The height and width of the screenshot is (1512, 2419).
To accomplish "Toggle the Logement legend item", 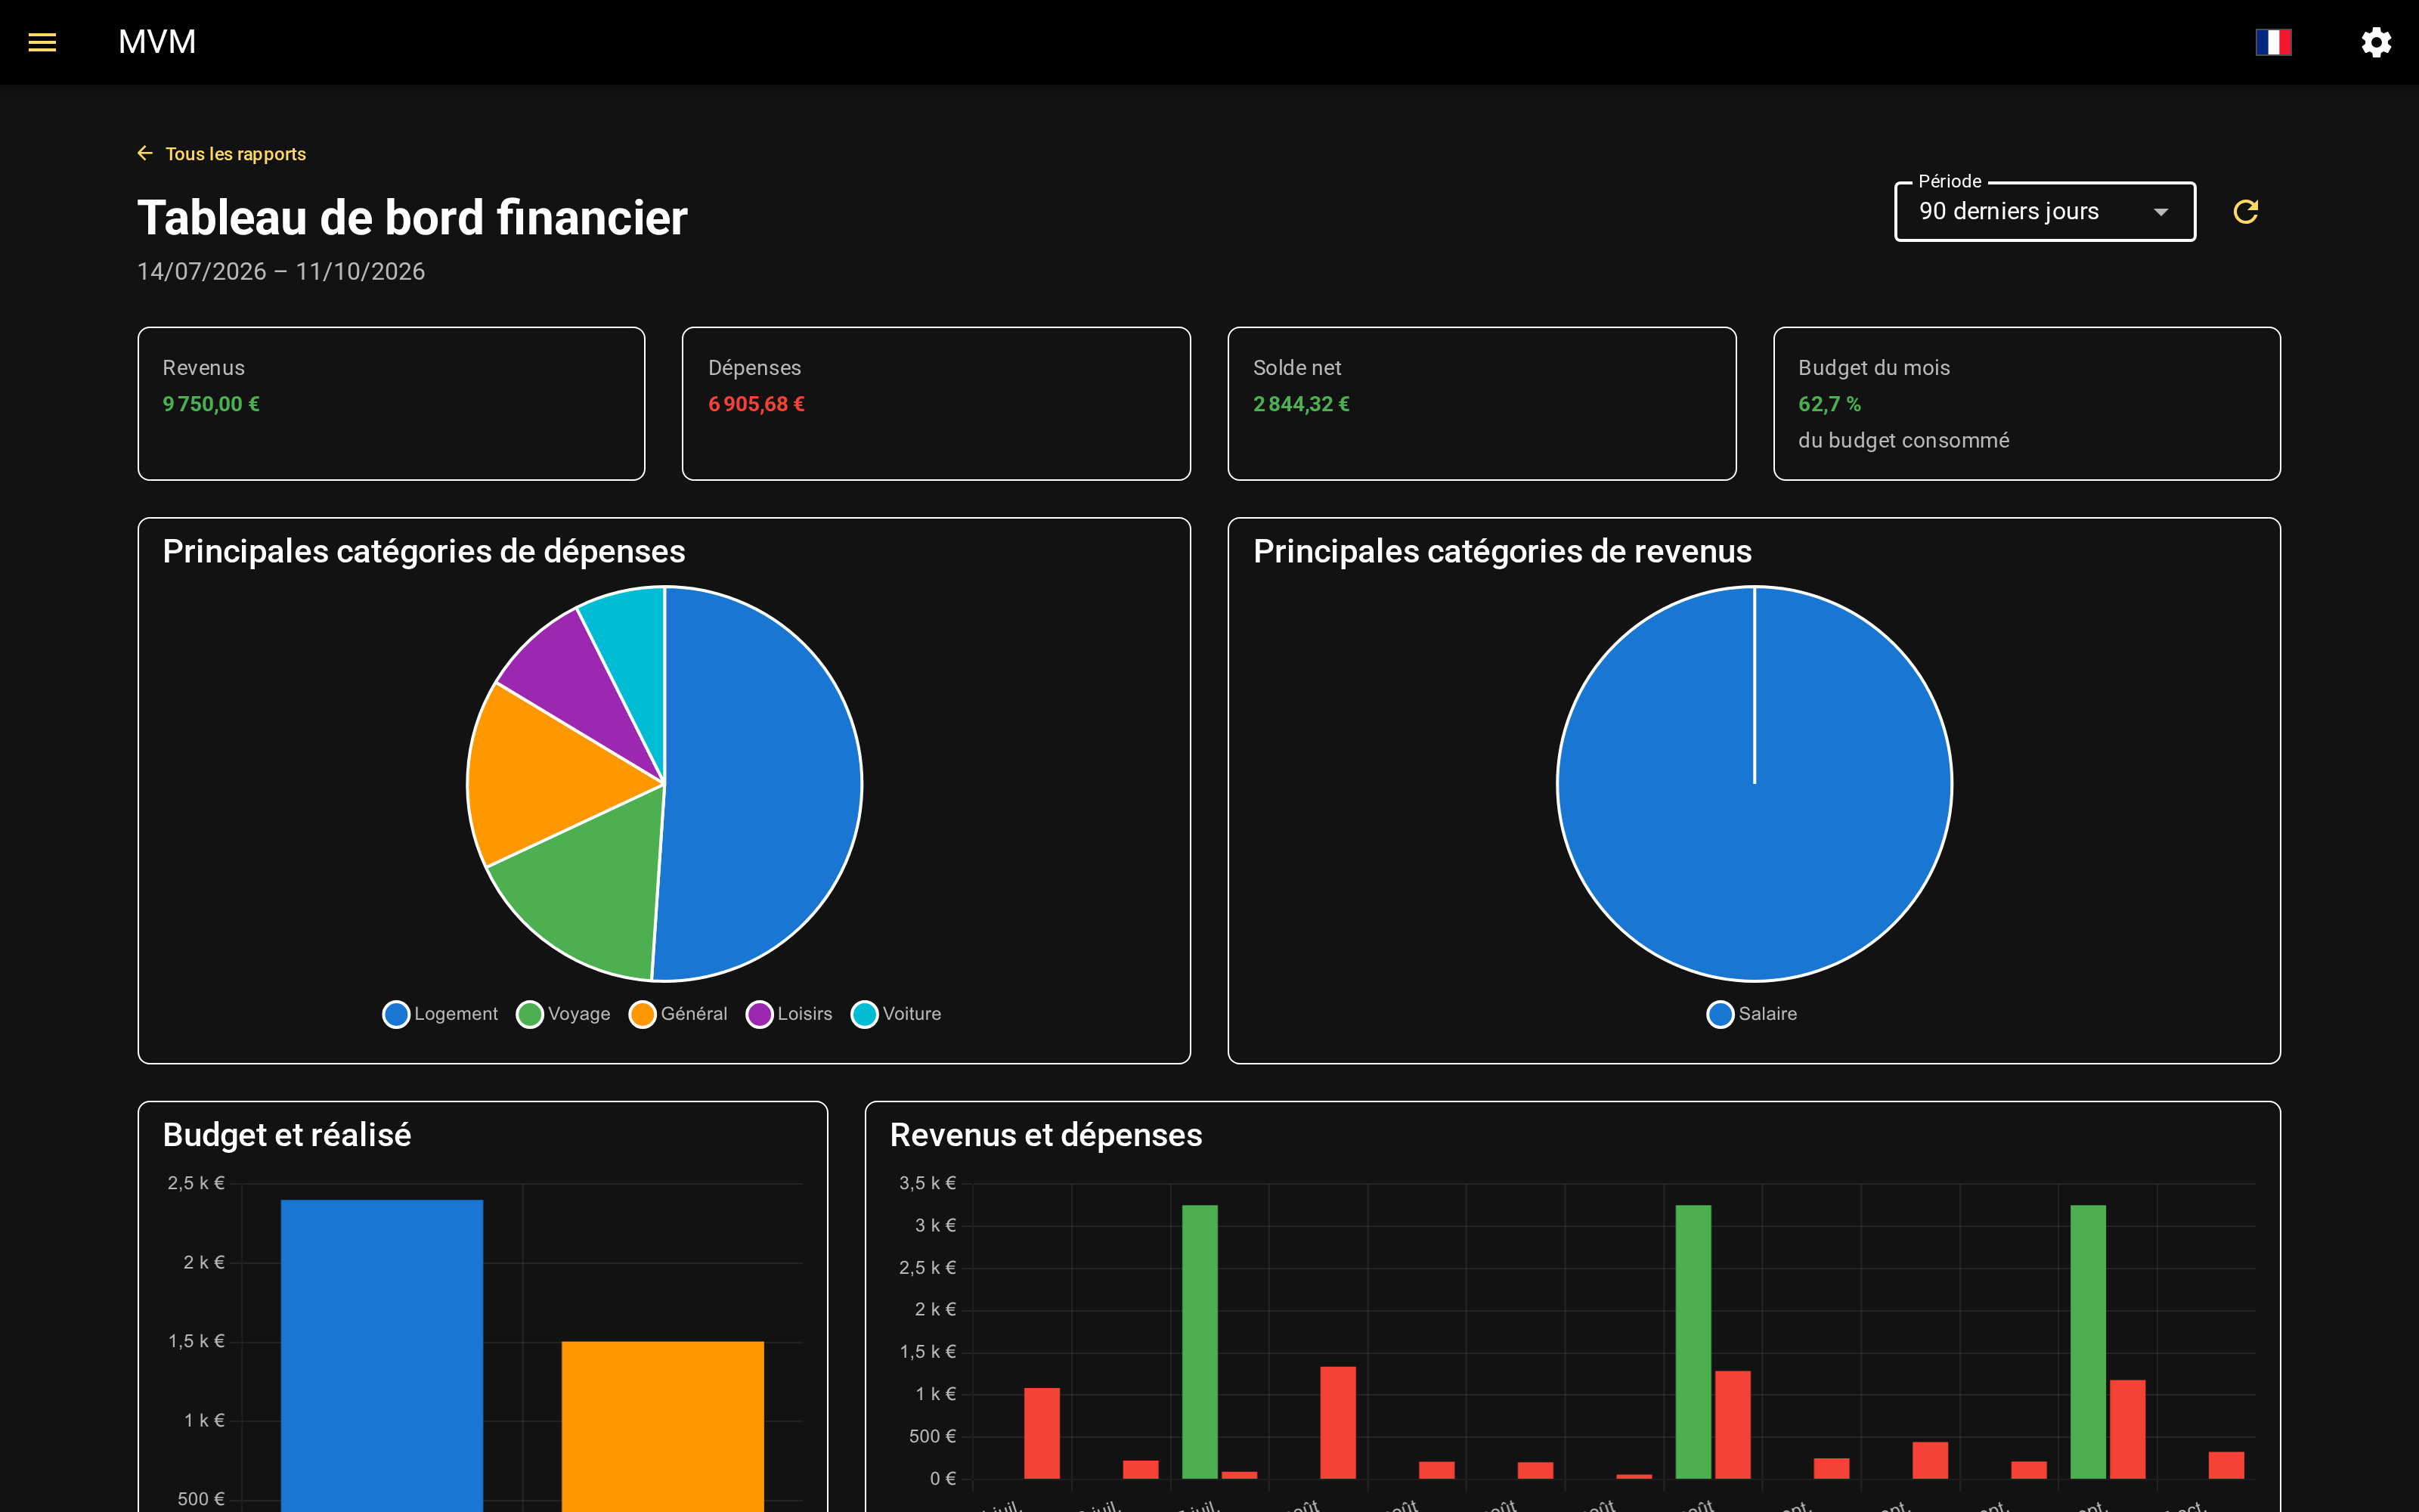I will pyautogui.click(x=440, y=1014).
